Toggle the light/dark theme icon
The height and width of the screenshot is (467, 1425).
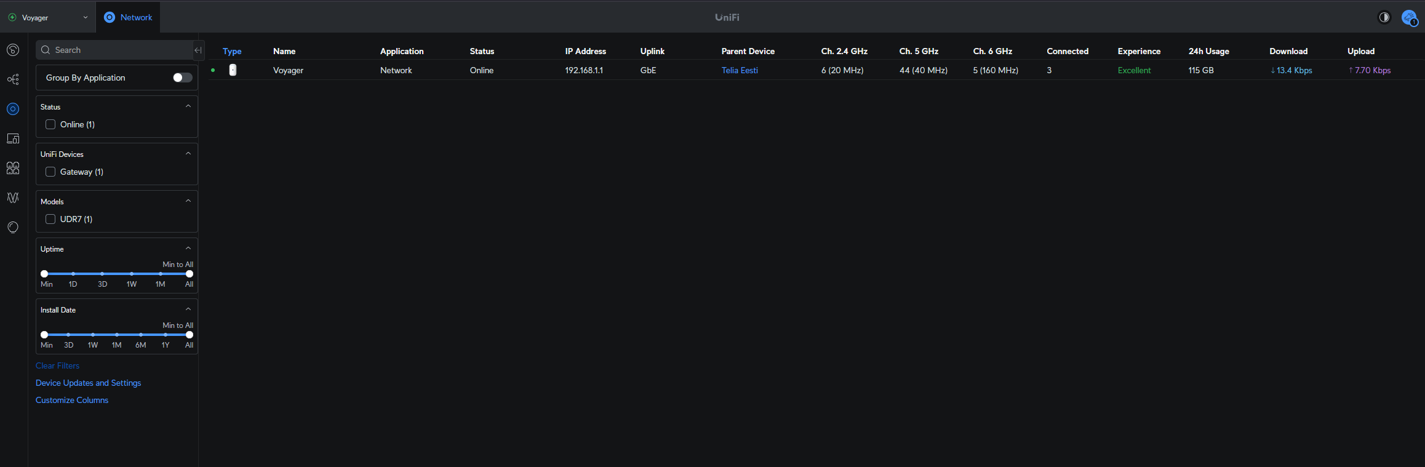pos(1384,17)
